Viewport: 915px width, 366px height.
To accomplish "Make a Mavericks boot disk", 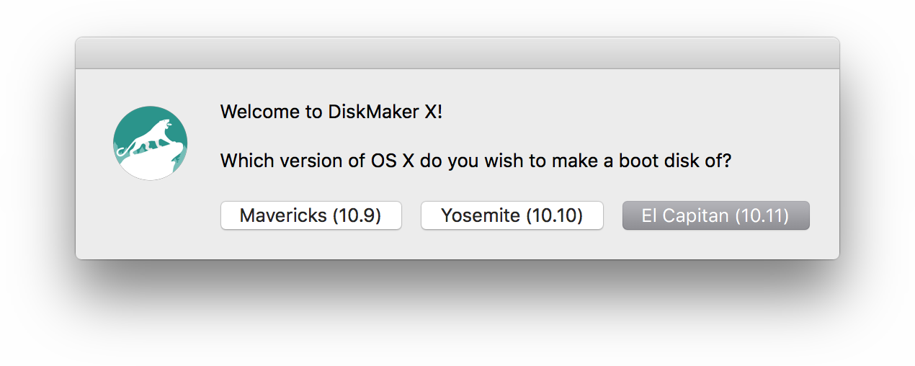I will click(311, 215).
